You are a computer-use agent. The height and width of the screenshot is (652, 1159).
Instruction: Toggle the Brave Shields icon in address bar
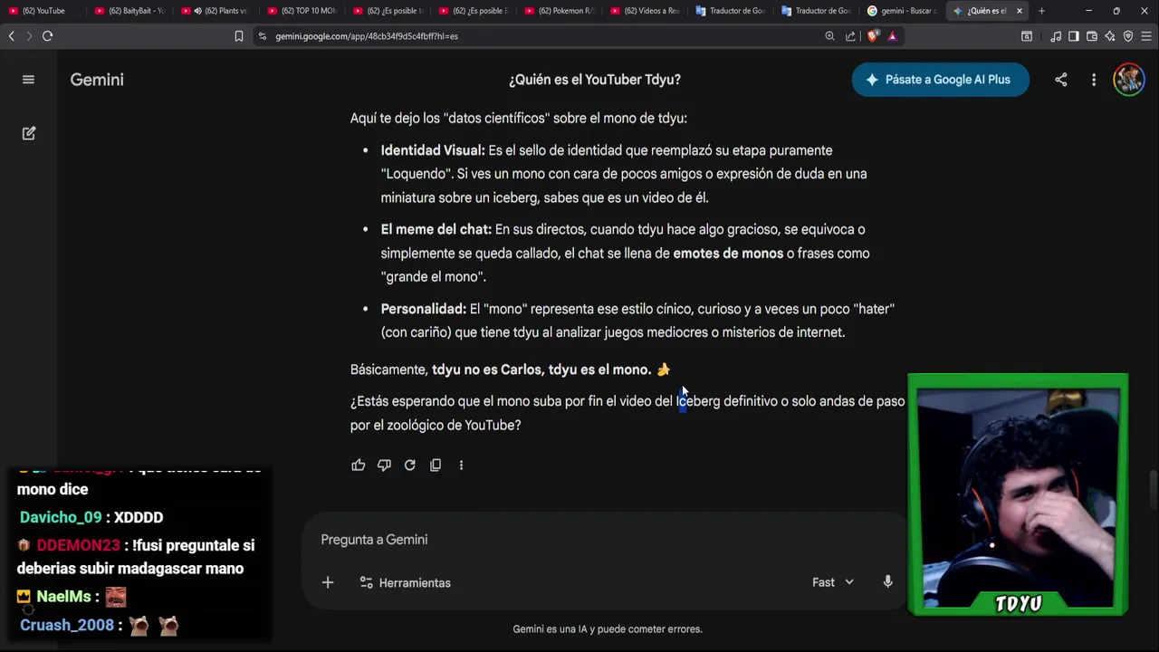tap(872, 36)
